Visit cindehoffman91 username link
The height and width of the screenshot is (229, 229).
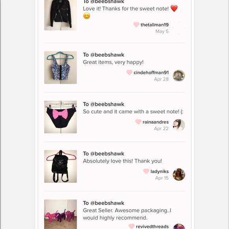pos(151,72)
